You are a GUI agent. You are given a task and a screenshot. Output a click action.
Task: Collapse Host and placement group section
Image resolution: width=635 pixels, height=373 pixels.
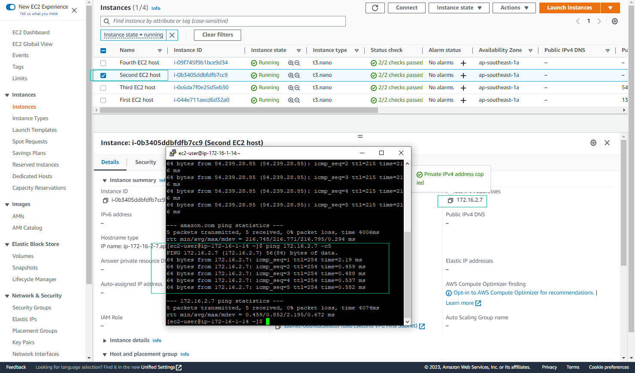(x=105, y=355)
